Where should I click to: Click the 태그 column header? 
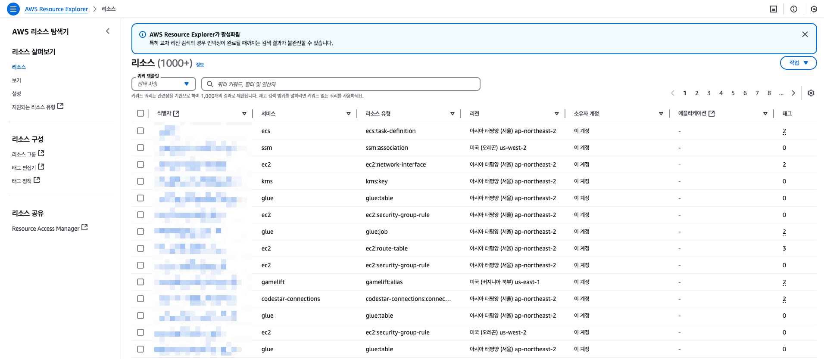[787, 114]
